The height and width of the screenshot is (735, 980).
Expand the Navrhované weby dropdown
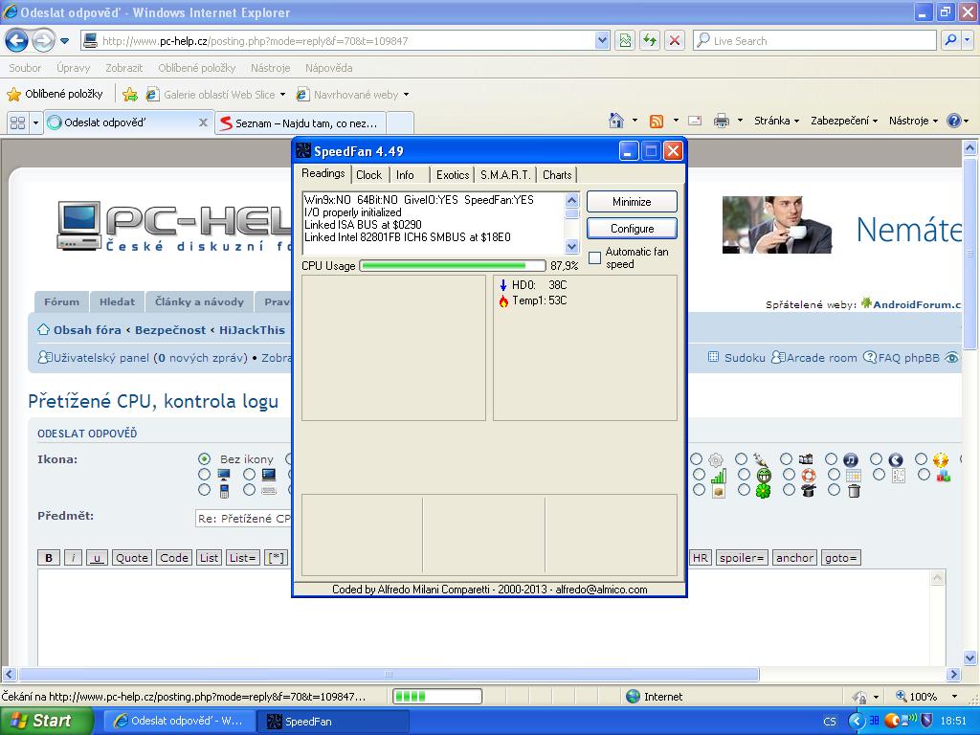406,95
